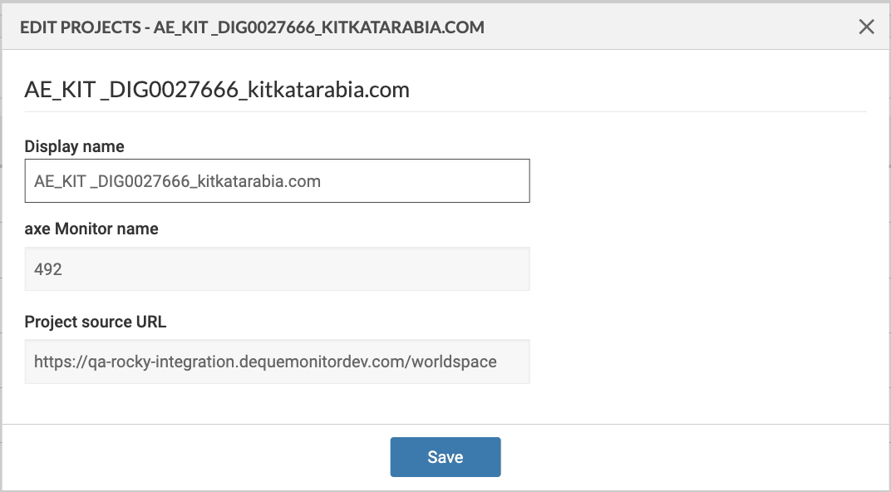The width and height of the screenshot is (891, 492).
Task: Close the Edit Projects dialog
Action: tap(866, 27)
